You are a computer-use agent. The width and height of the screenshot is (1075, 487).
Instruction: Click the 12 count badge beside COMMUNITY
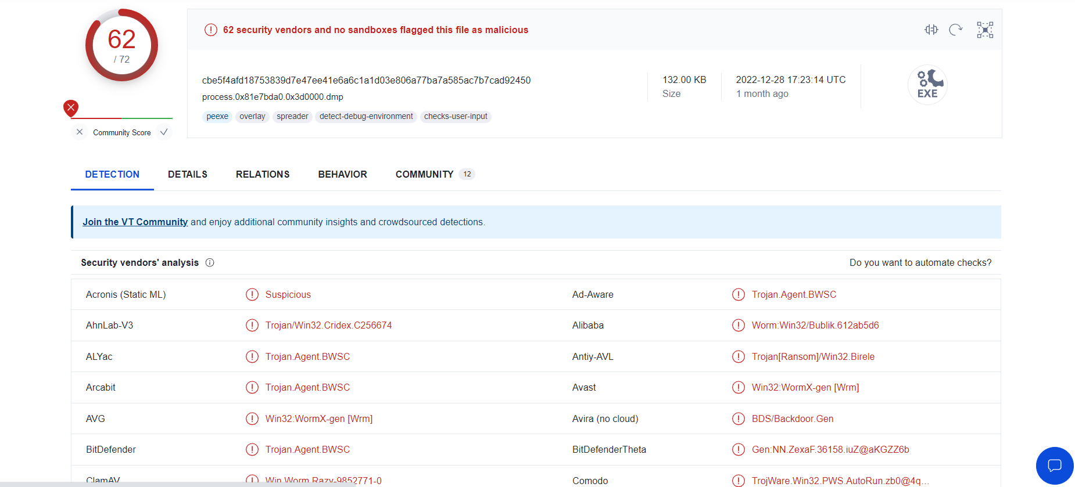(x=467, y=174)
